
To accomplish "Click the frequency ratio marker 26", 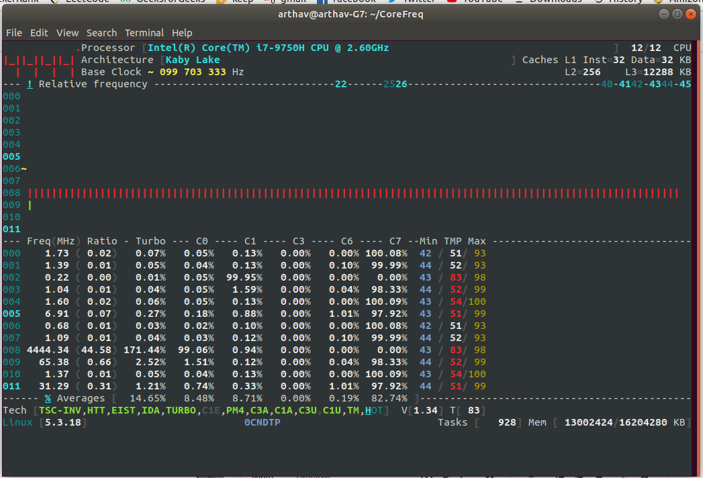I will point(402,84).
